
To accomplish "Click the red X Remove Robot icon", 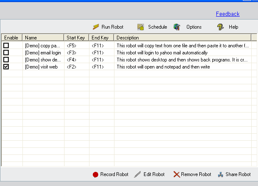I will (176, 174).
